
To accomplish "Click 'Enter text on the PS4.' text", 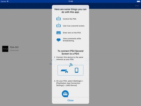I will pos(72,33).
